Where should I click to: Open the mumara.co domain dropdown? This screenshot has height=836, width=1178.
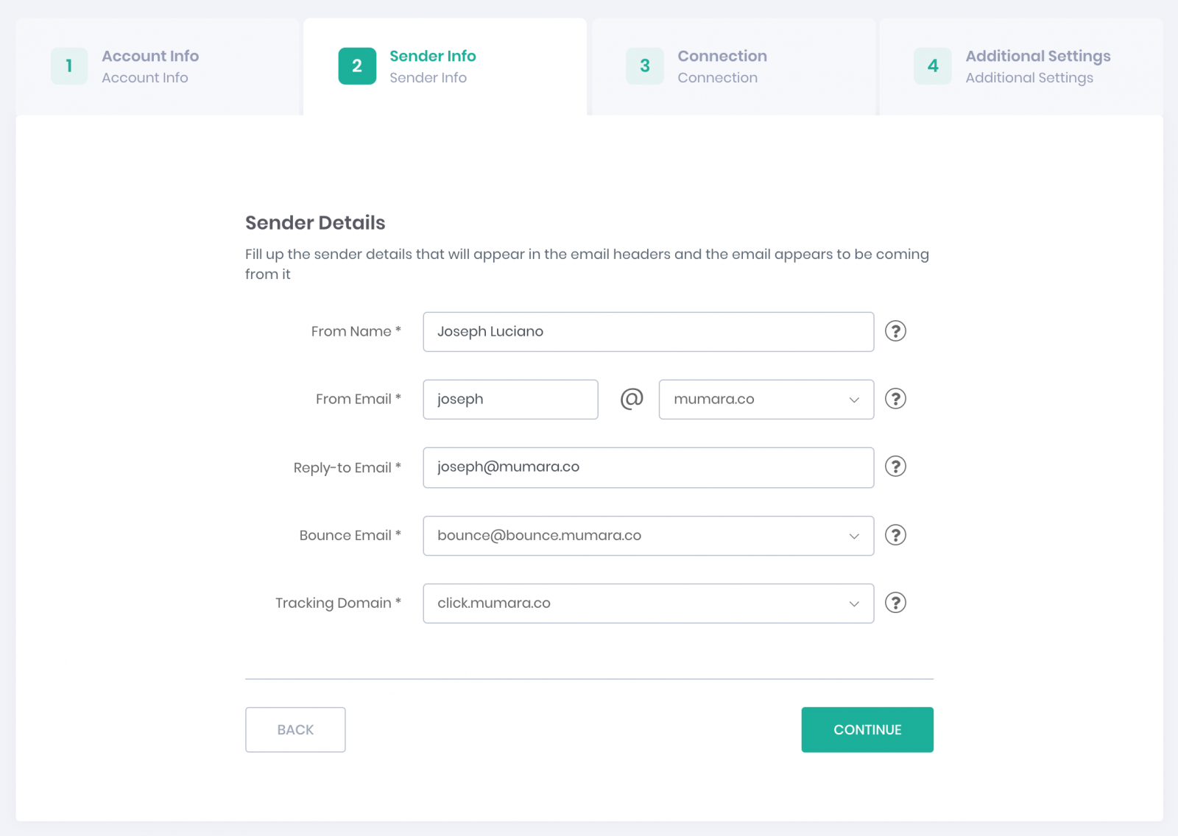[766, 400]
